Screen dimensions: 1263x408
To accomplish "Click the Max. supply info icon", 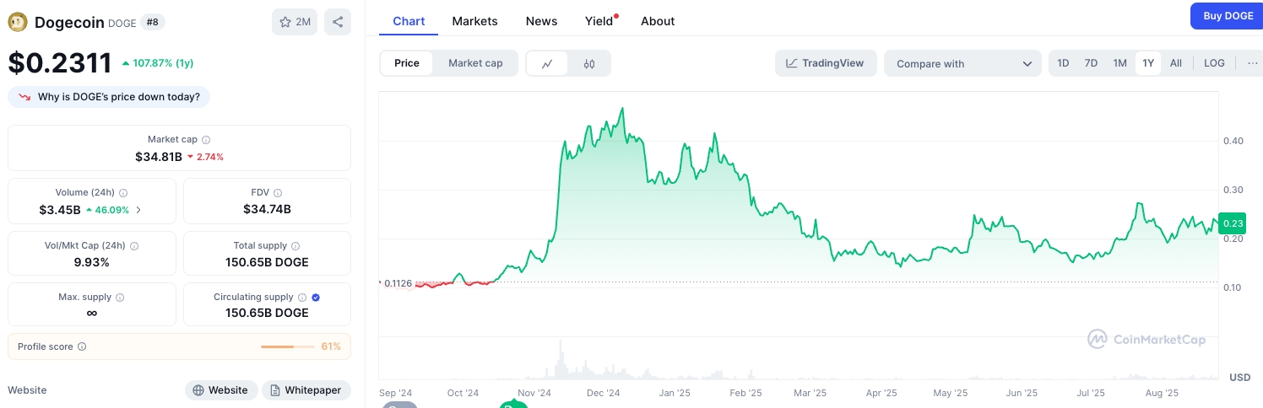I will (120, 298).
